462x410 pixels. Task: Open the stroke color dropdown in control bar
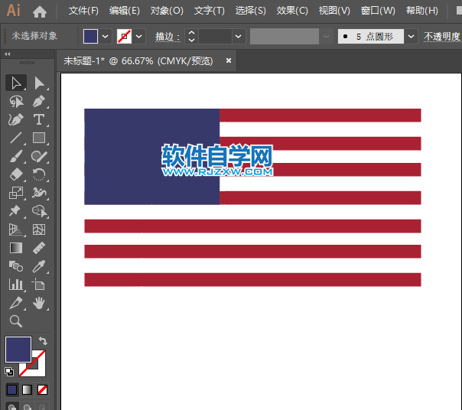[x=138, y=37]
